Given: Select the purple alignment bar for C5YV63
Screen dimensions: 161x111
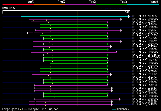Looking at the screenshot, I should click(71, 85).
